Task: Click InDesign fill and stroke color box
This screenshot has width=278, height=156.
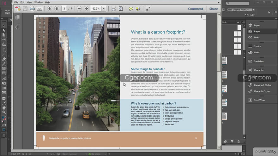Action: point(4,118)
